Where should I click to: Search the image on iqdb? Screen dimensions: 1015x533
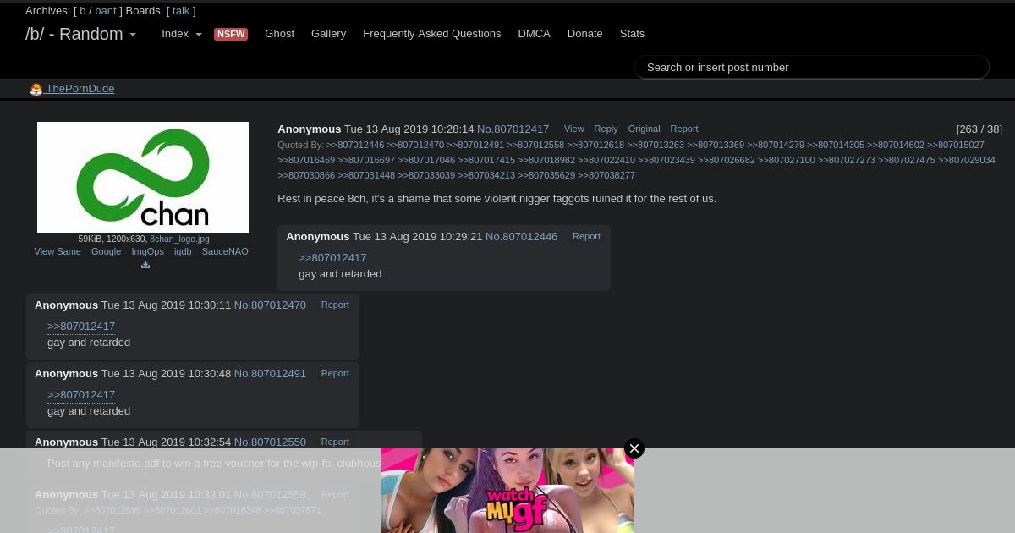(183, 252)
